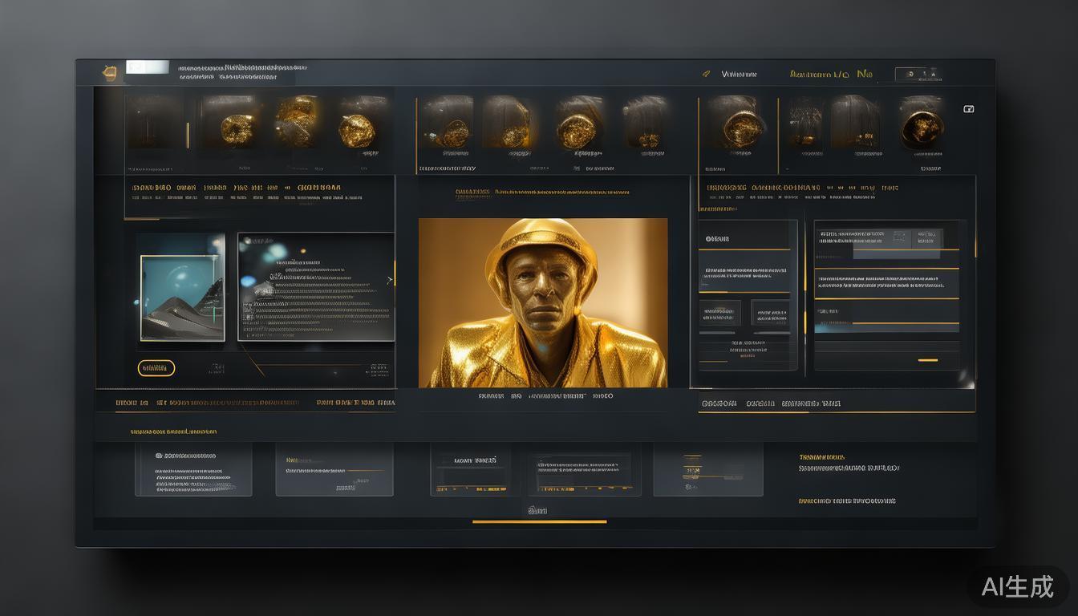Image resolution: width=1078 pixels, height=616 pixels.
Task: Click the boxed control in top-right header
Action: coord(918,75)
